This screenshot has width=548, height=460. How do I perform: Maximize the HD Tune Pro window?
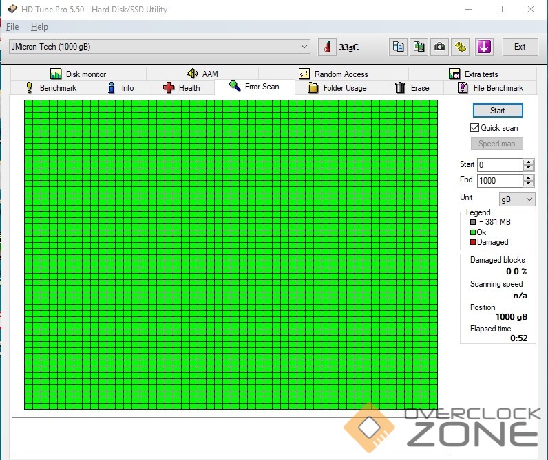(x=499, y=9)
